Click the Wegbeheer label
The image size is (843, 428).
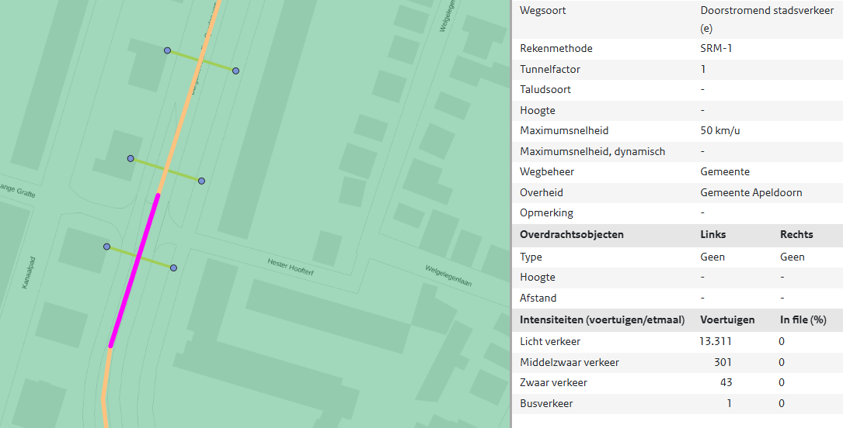coord(547,172)
